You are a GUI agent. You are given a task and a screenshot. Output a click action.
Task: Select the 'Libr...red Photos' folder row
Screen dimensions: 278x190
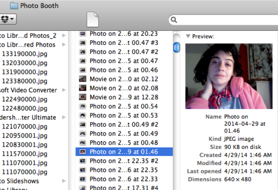point(34,45)
